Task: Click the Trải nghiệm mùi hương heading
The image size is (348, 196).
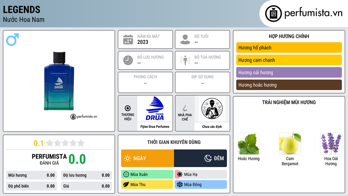Action: click(x=289, y=102)
